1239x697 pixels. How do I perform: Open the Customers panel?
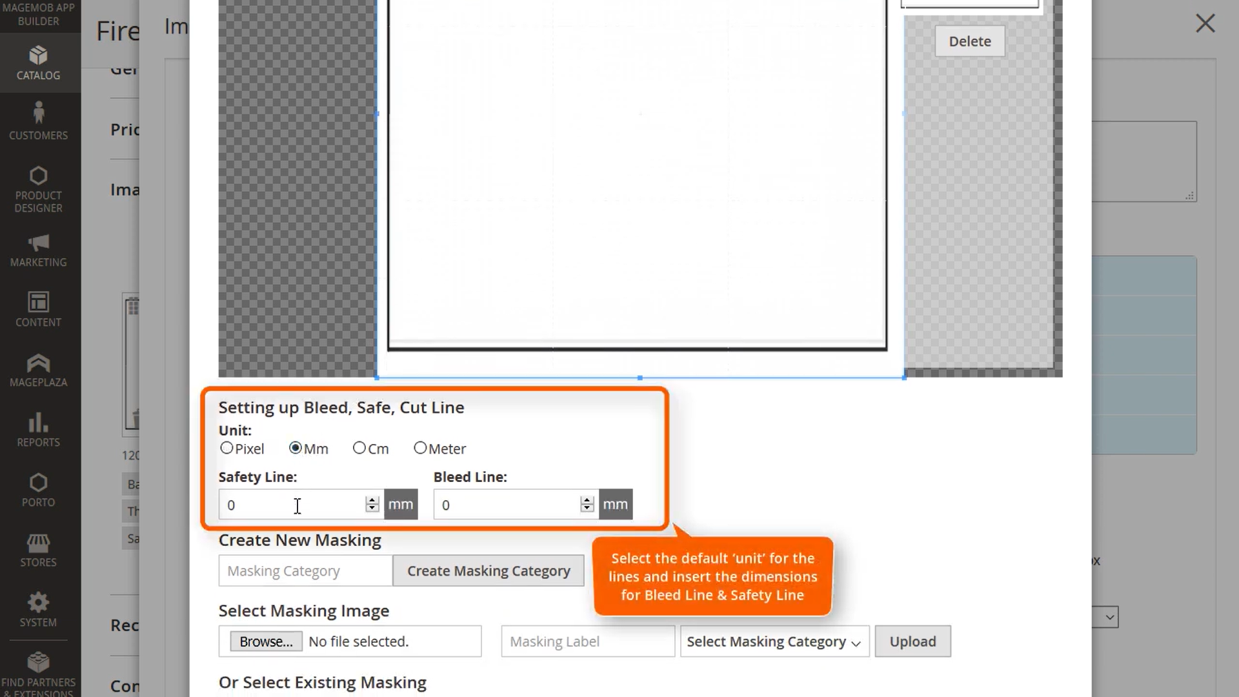point(38,119)
